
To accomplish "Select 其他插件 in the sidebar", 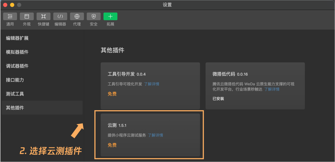I will coord(42,108).
